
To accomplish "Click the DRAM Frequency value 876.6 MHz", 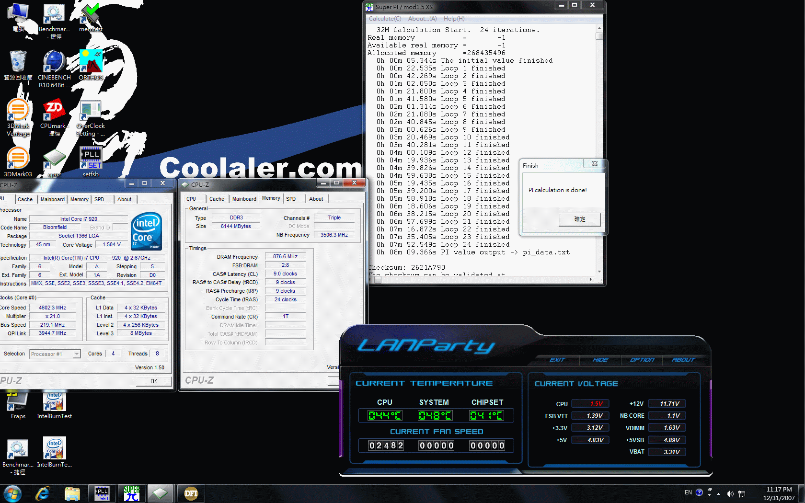I will click(x=285, y=256).
